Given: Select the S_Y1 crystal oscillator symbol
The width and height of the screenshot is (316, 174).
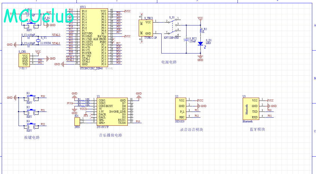Looking at the screenshot, I should tap(38, 40).
